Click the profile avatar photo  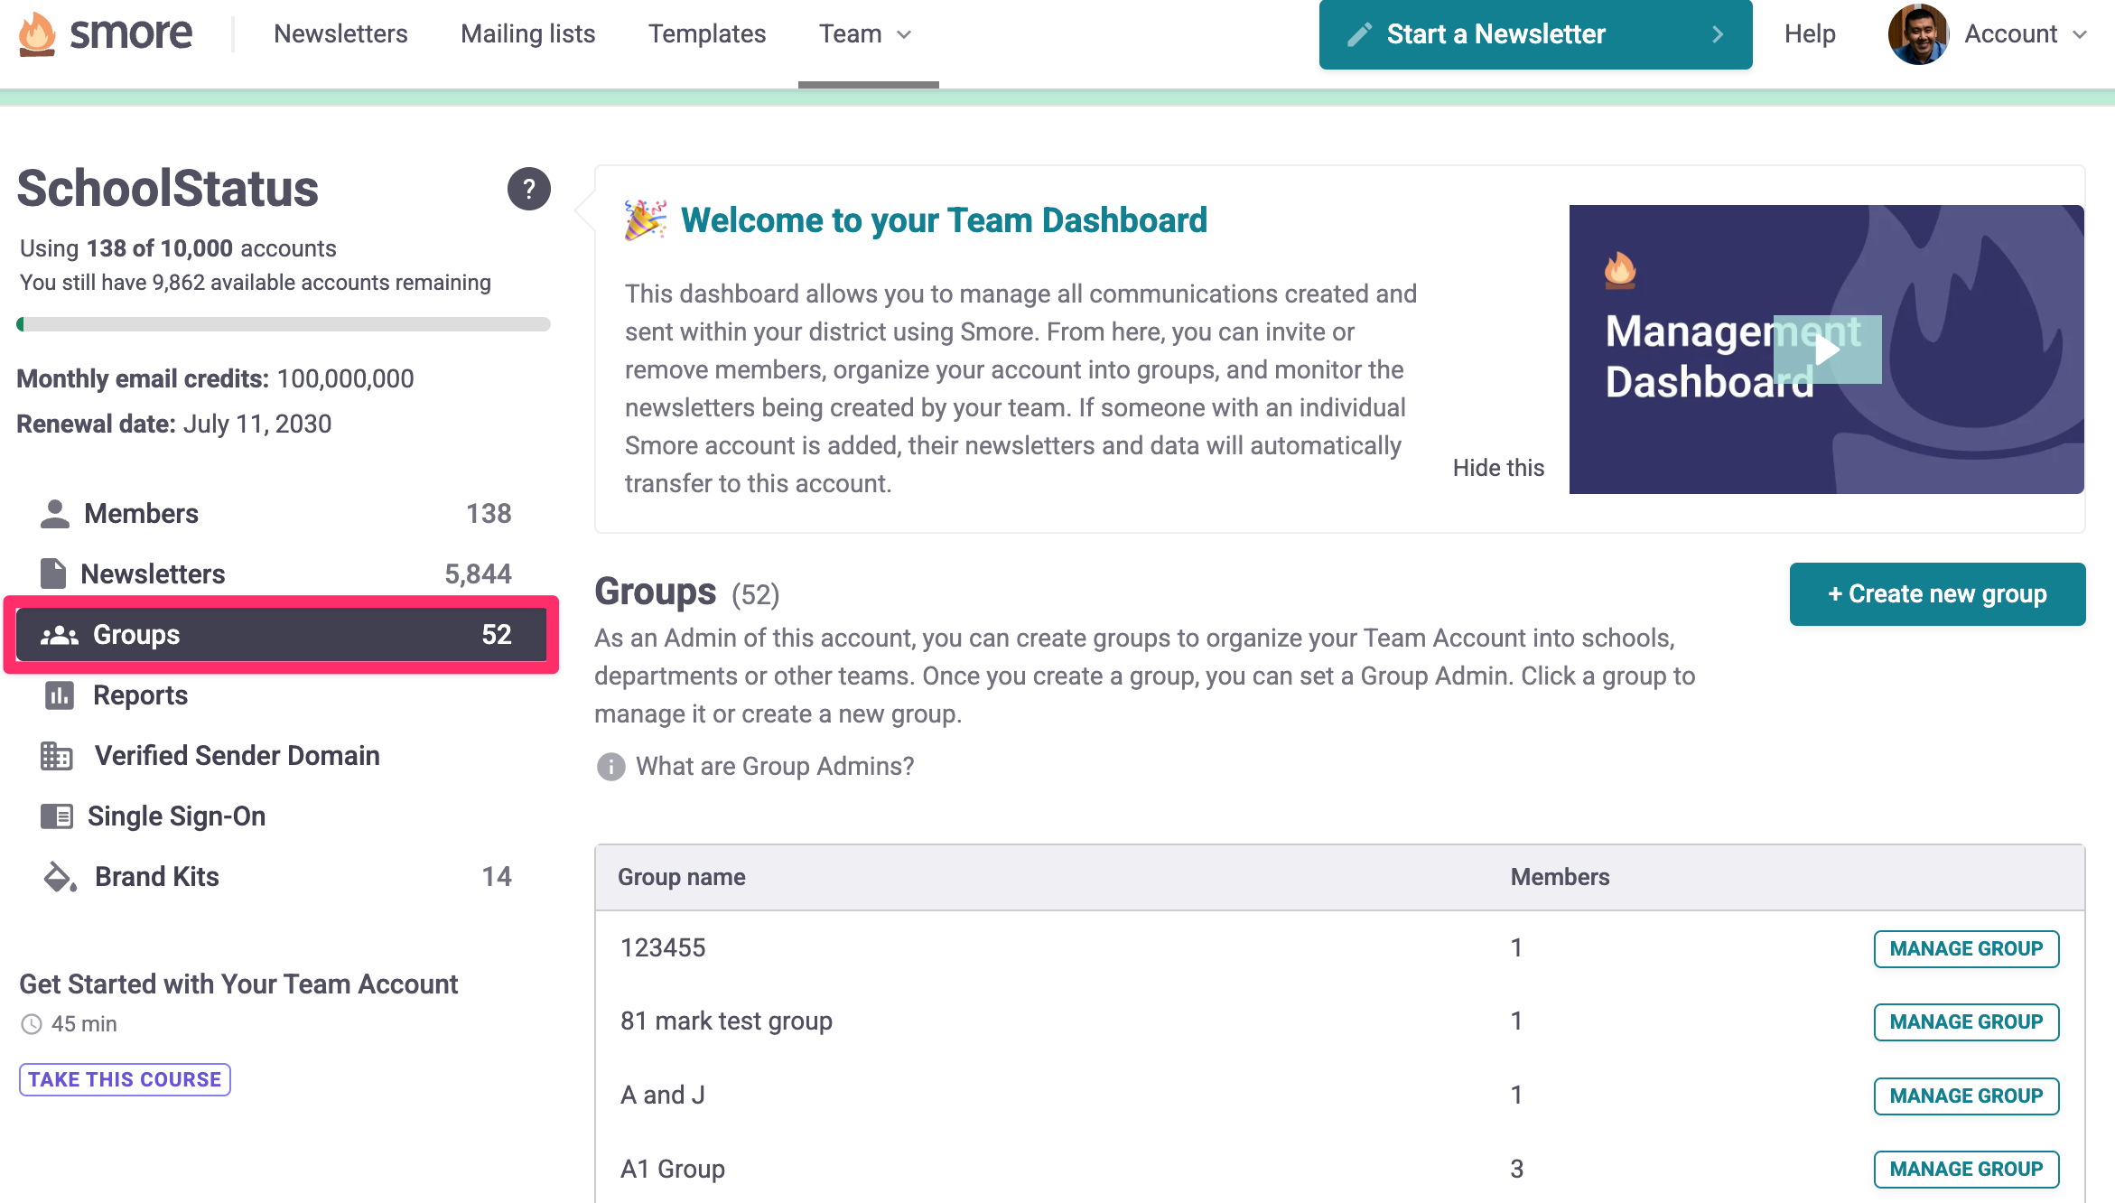tap(1918, 34)
